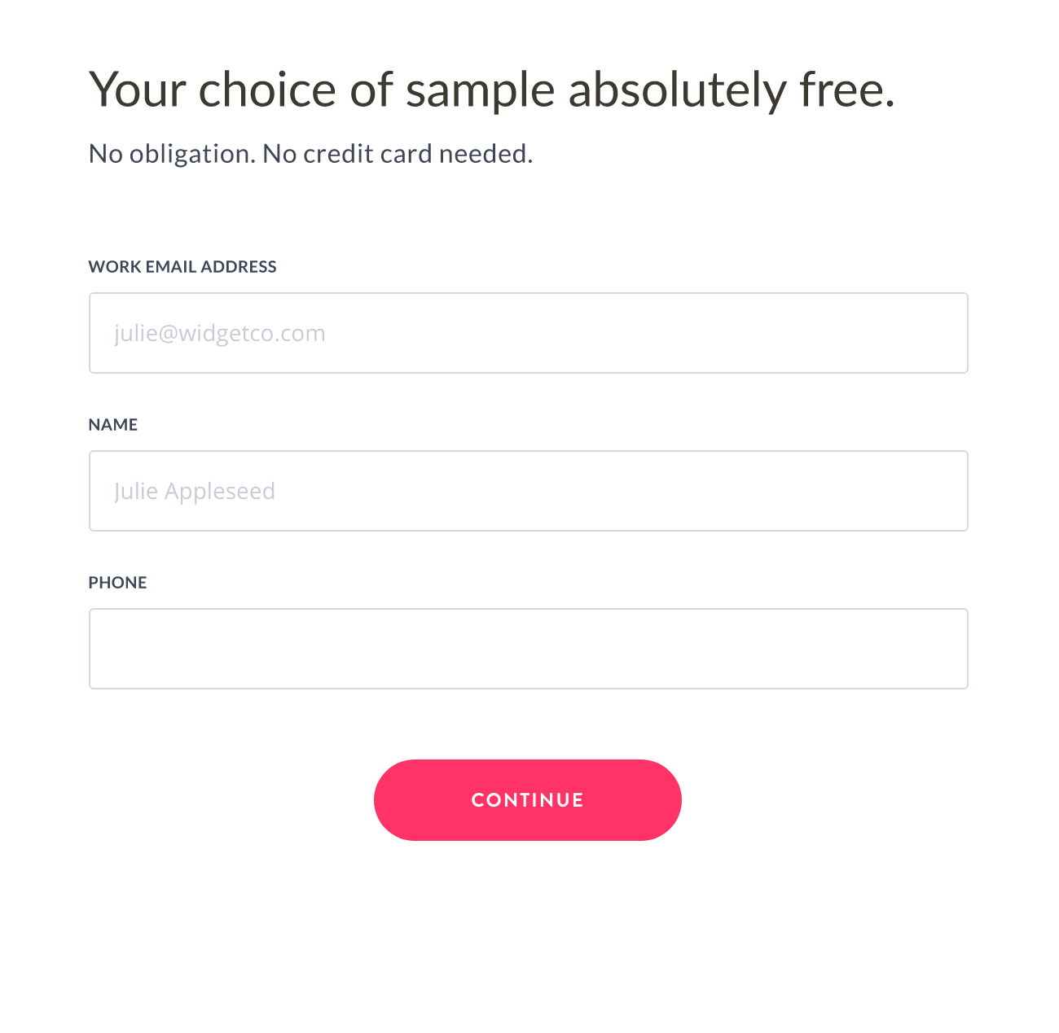
Task: Submit the form with the pink Continue button
Action: point(527,800)
